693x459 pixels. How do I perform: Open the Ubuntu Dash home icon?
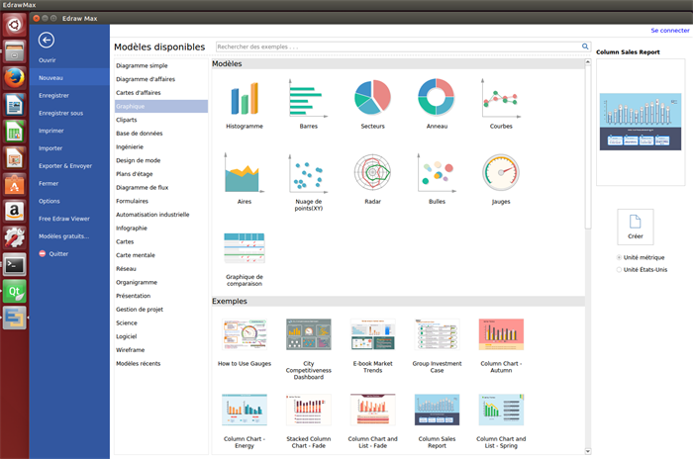14,25
